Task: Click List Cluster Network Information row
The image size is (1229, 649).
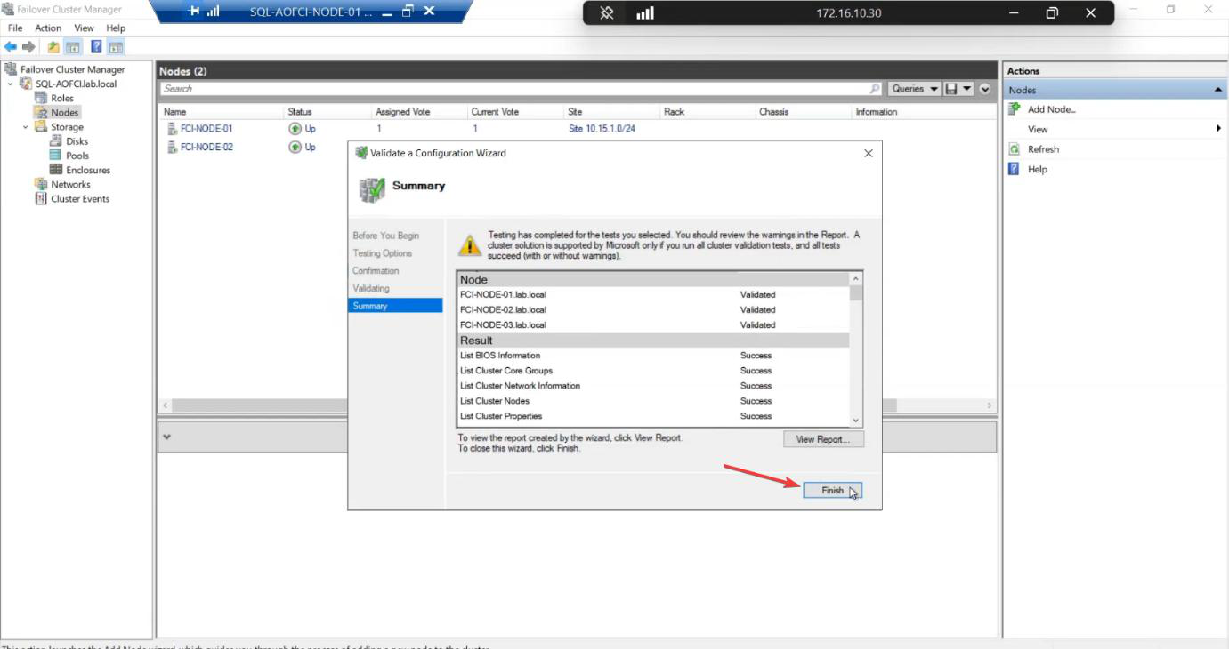Action: [x=653, y=386]
